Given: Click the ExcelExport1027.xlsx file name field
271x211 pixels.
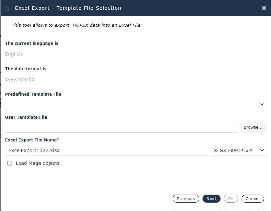Looking at the screenshot, I should tap(107, 150).
